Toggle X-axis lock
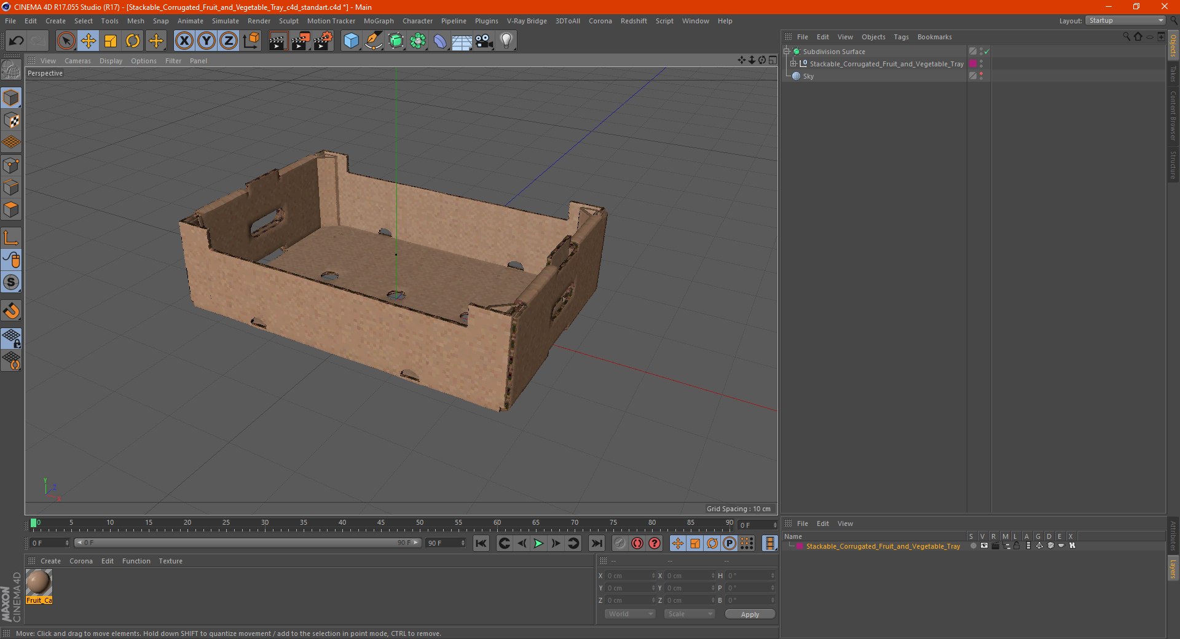The height and width of the screenshot is (639, 1180). click(184, 41)
